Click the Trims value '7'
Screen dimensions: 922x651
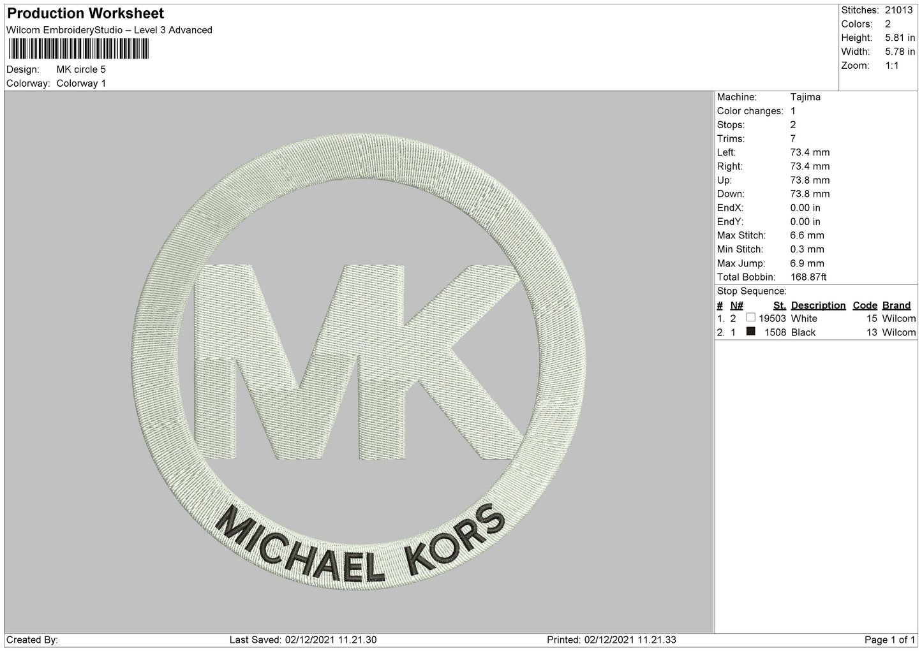[x=793, y=139]
